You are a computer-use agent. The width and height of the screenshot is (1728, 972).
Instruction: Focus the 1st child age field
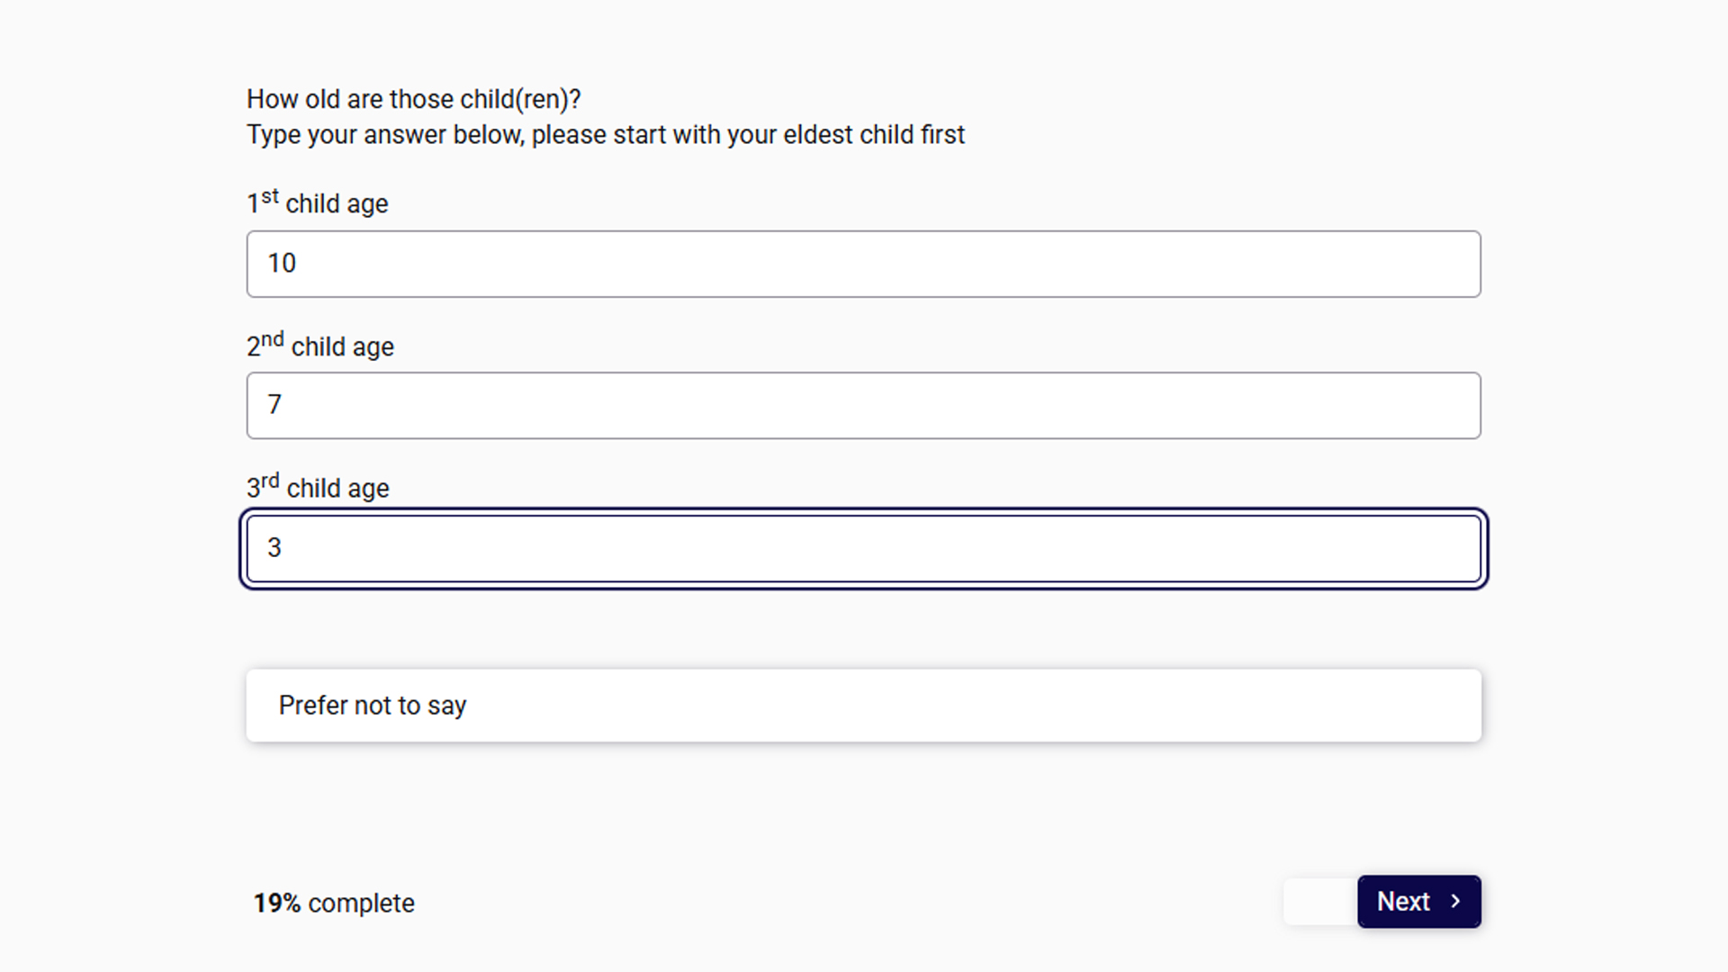pyautogui.click(x=863, y=264)
